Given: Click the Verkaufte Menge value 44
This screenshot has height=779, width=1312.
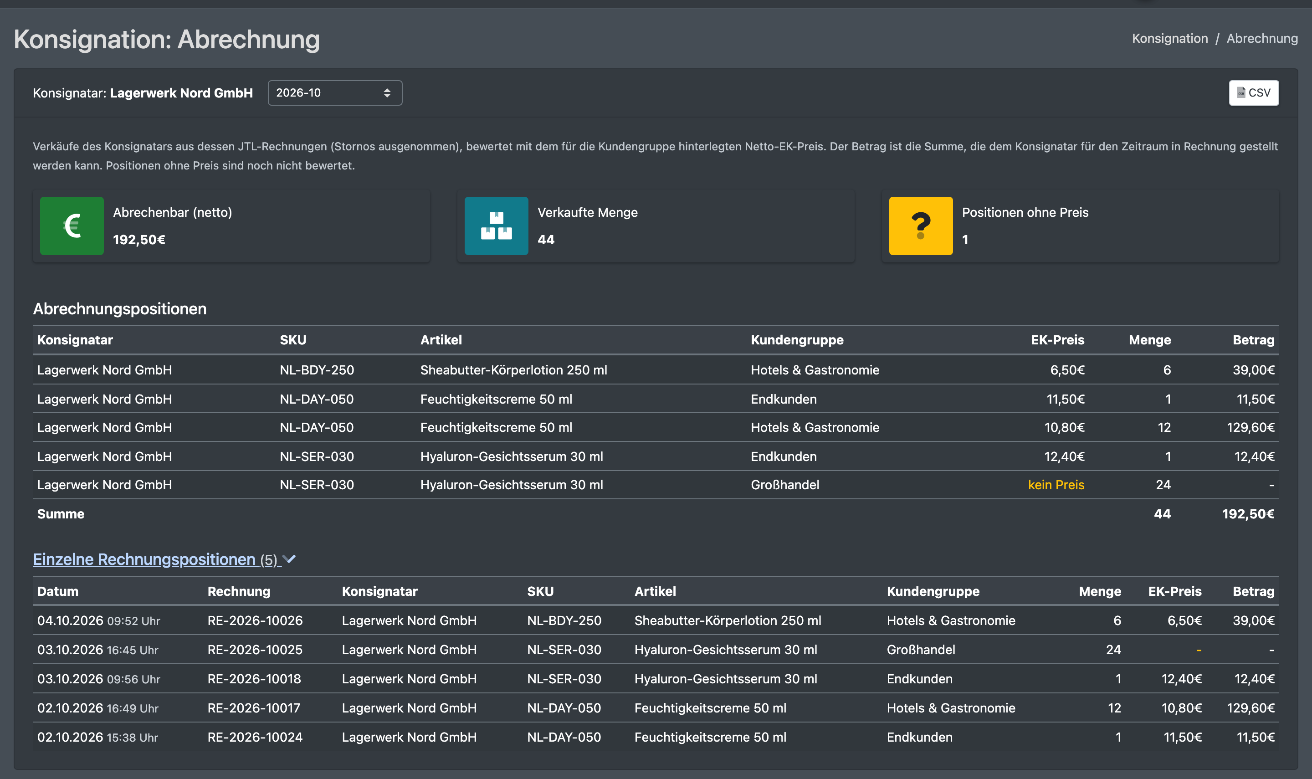Looking at the screenshot, I should [x=546, y=240].
